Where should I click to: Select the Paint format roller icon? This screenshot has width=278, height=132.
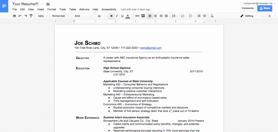pyautogui.click(x=31, y=16)
